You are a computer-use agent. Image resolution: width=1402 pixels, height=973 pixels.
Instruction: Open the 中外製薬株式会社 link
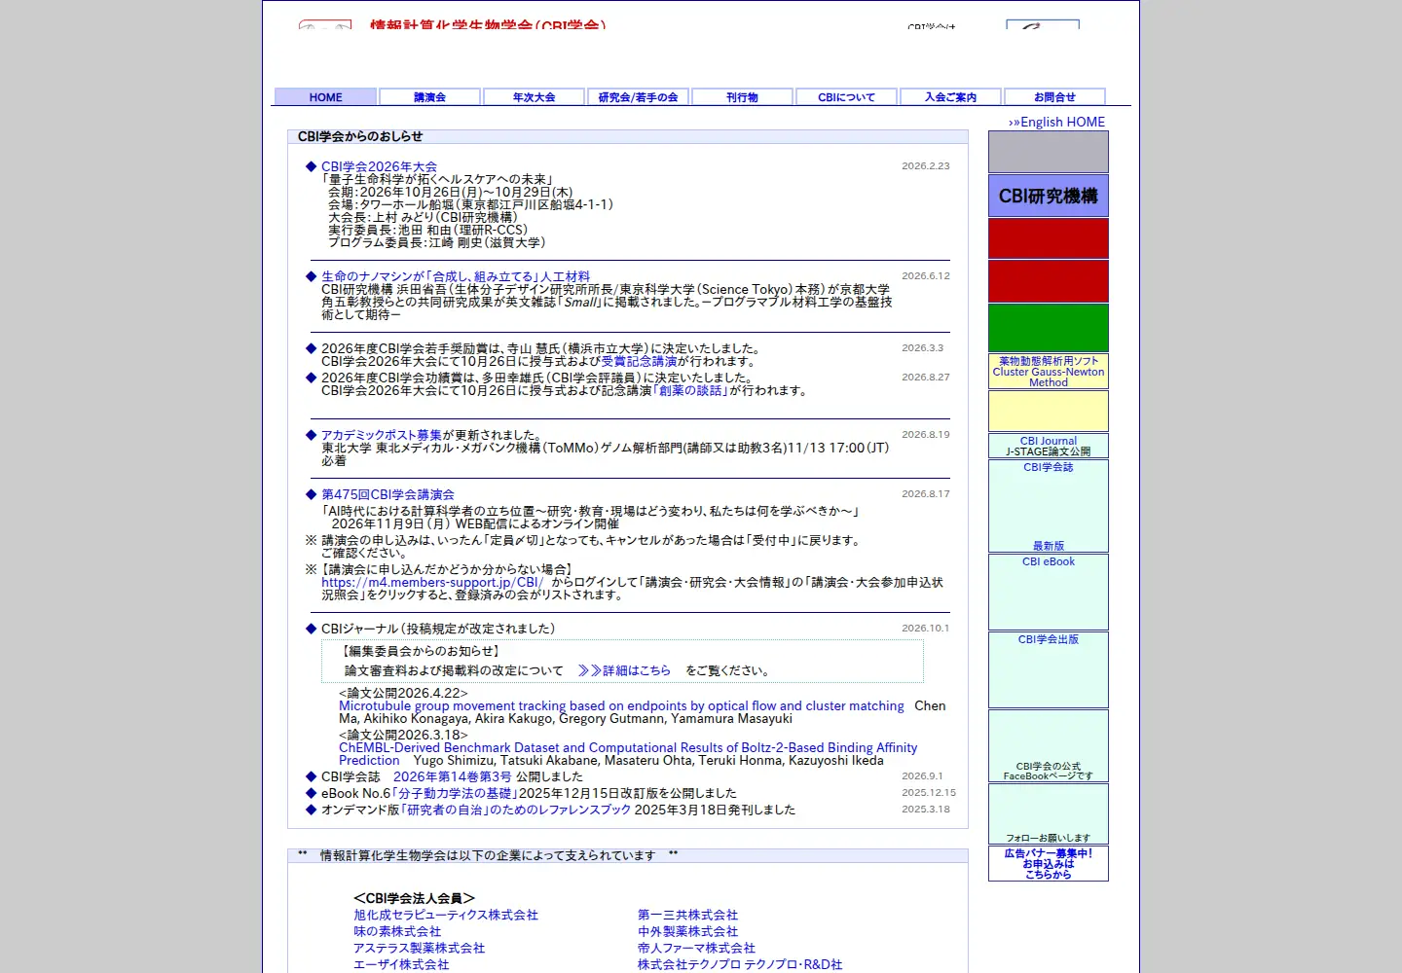point(687,931)
